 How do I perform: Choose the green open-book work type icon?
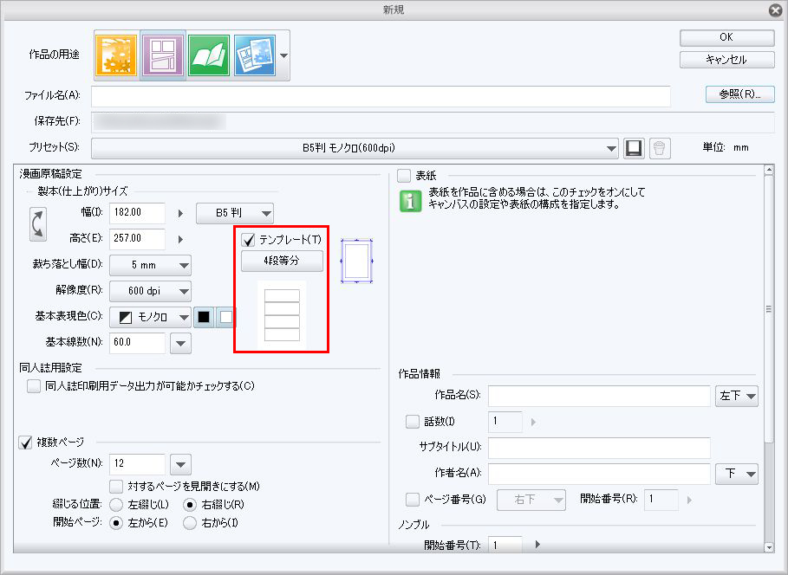(209, 54)
